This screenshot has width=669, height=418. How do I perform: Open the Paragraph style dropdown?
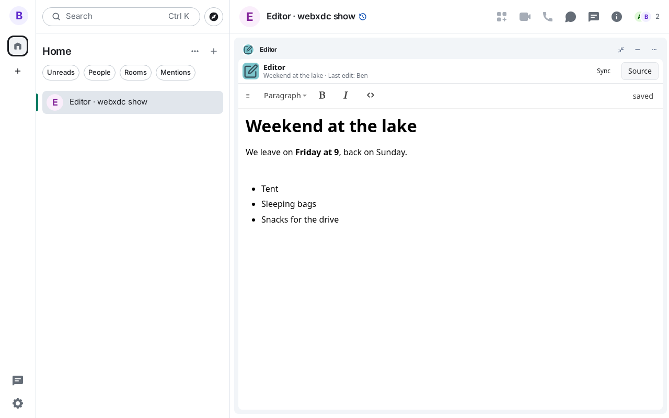click(x=285, y=96)
